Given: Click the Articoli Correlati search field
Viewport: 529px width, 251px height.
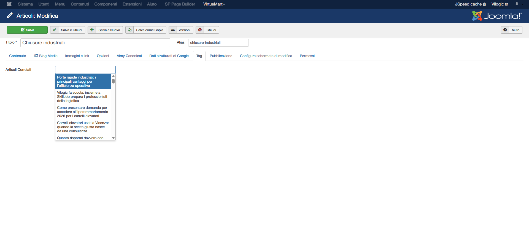Looking at the screenshot, I should coord(85,70).
